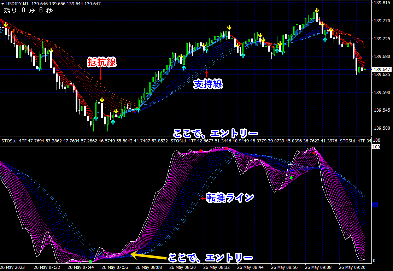
Task: Click price scale value 139.815
Action: (x=382, y=3)
